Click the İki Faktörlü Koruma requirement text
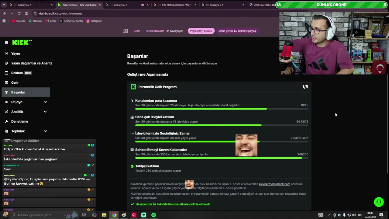The height and width of the screenshot is (219, 389). click(x=173, y=204)
